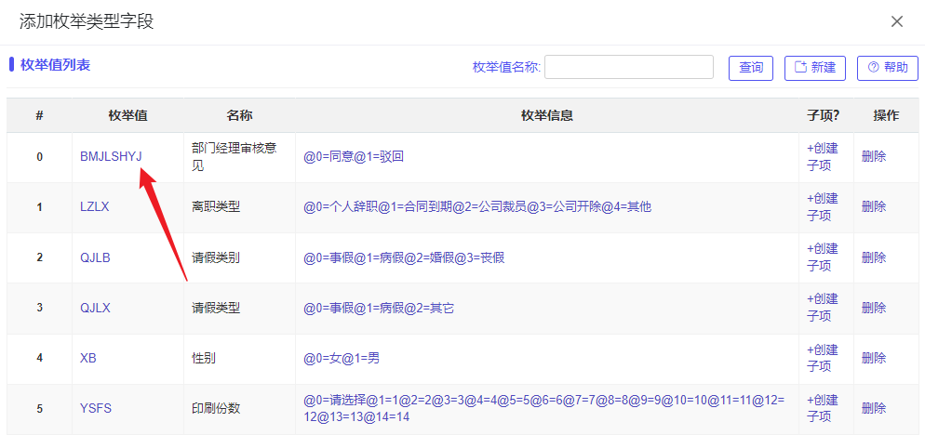This screenshot has width=925, height=435.
Task: Open the YSFS enum value link
Action: [x=97, y=408]
